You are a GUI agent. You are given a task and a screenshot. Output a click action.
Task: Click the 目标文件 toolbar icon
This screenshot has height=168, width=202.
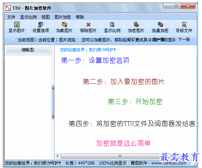pos(184,24)
